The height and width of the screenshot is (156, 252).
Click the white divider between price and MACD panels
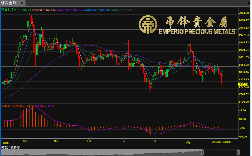click(x=119, y=104)
